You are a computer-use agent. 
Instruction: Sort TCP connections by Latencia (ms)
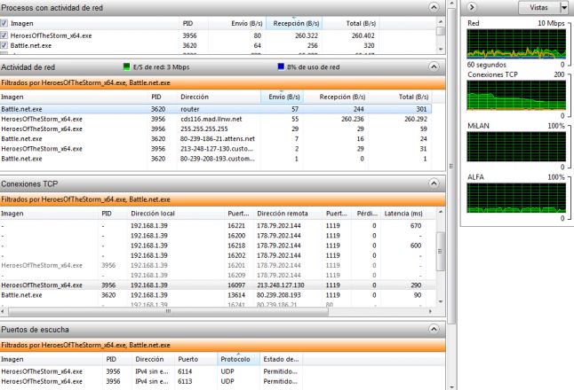tap(403, 214)
